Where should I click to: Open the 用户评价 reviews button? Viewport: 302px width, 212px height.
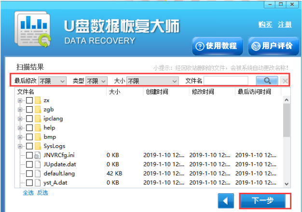pyautogui.click(x=274, y=46)
